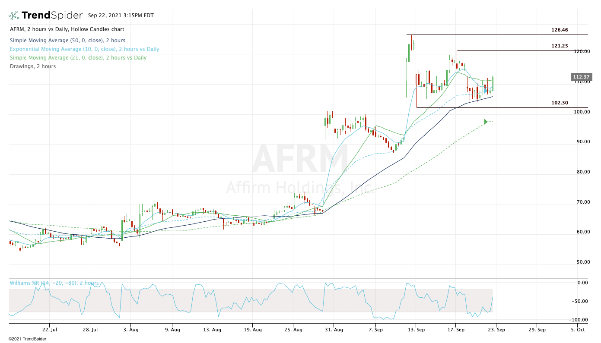The image size is (601, 343).
Task: Click the AFRM Hollow Candles chart title
Action: click(67, 29)
